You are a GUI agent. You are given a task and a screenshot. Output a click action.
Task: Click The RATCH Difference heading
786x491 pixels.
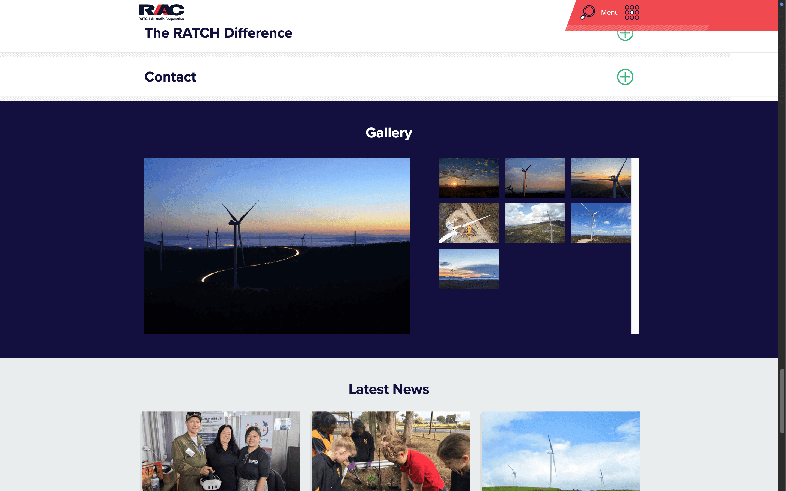[218, 33]
